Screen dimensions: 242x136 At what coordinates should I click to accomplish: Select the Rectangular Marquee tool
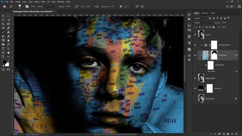[x=8, y=16]
